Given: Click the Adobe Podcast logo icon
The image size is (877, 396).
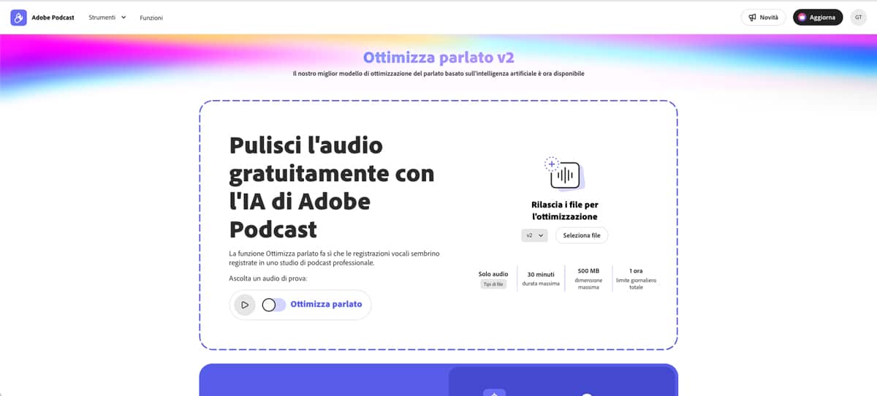Looking at the screenshot, I should pyautogui.click(x=19, y=18).
